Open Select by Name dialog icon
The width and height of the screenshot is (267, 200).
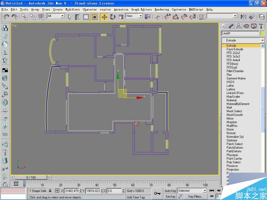pos(77,17)
